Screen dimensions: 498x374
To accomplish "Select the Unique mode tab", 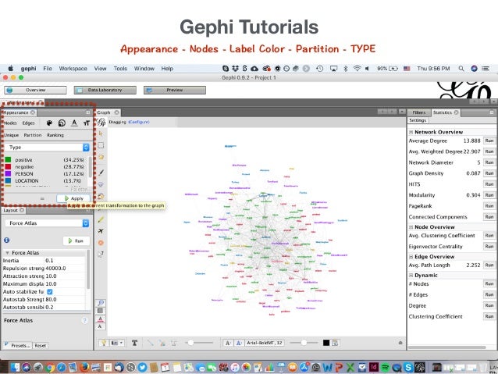I will point(12,135).
